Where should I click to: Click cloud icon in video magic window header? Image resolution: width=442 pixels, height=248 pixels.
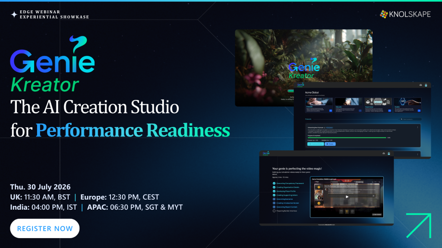(x=384, y=153)
